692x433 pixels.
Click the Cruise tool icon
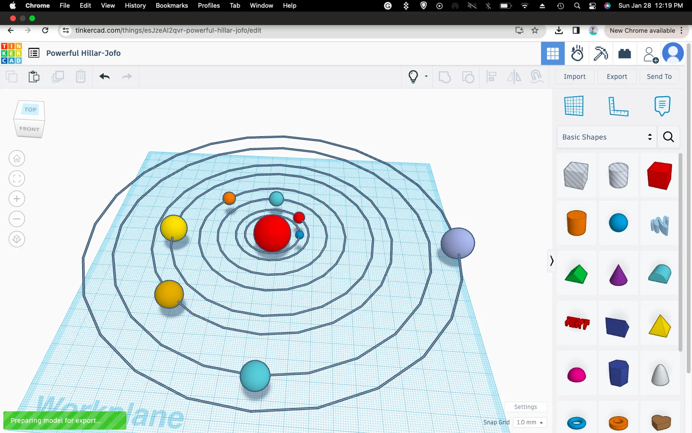pyautogui.click(x=537, y=76)
